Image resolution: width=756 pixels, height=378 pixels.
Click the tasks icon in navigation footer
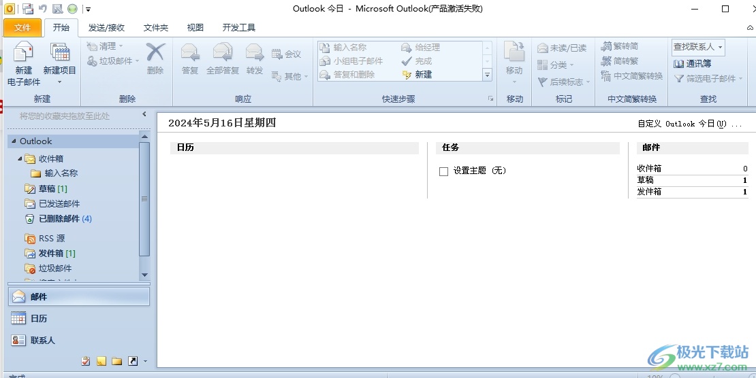tap(86, 361)
